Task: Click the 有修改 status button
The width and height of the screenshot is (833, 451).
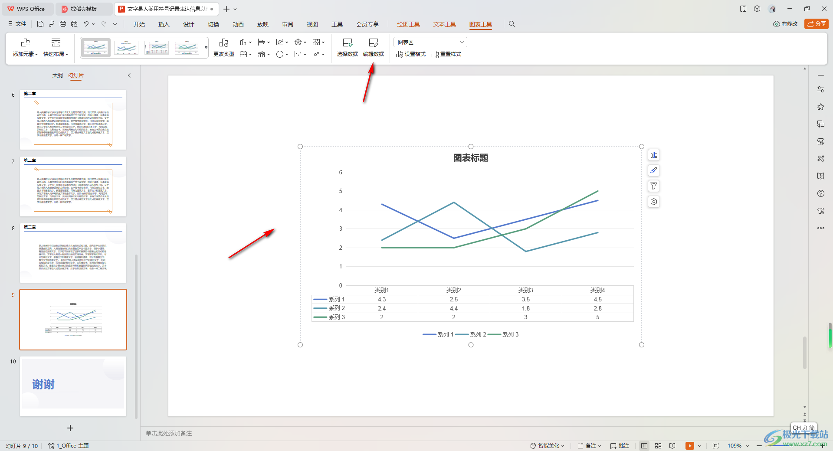Action: (x=785, y=24)
